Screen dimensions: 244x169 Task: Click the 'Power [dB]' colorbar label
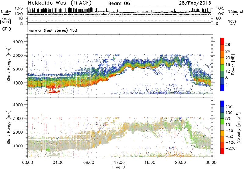click(x=233, y=64)
